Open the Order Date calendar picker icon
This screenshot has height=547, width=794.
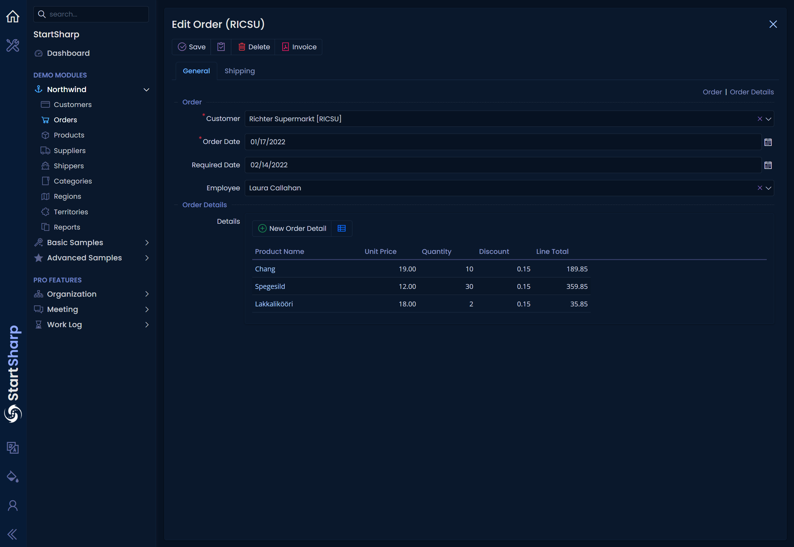[x=768, y=142]
